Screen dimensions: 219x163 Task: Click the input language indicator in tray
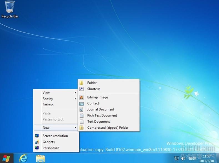click(x=193, y=158)
